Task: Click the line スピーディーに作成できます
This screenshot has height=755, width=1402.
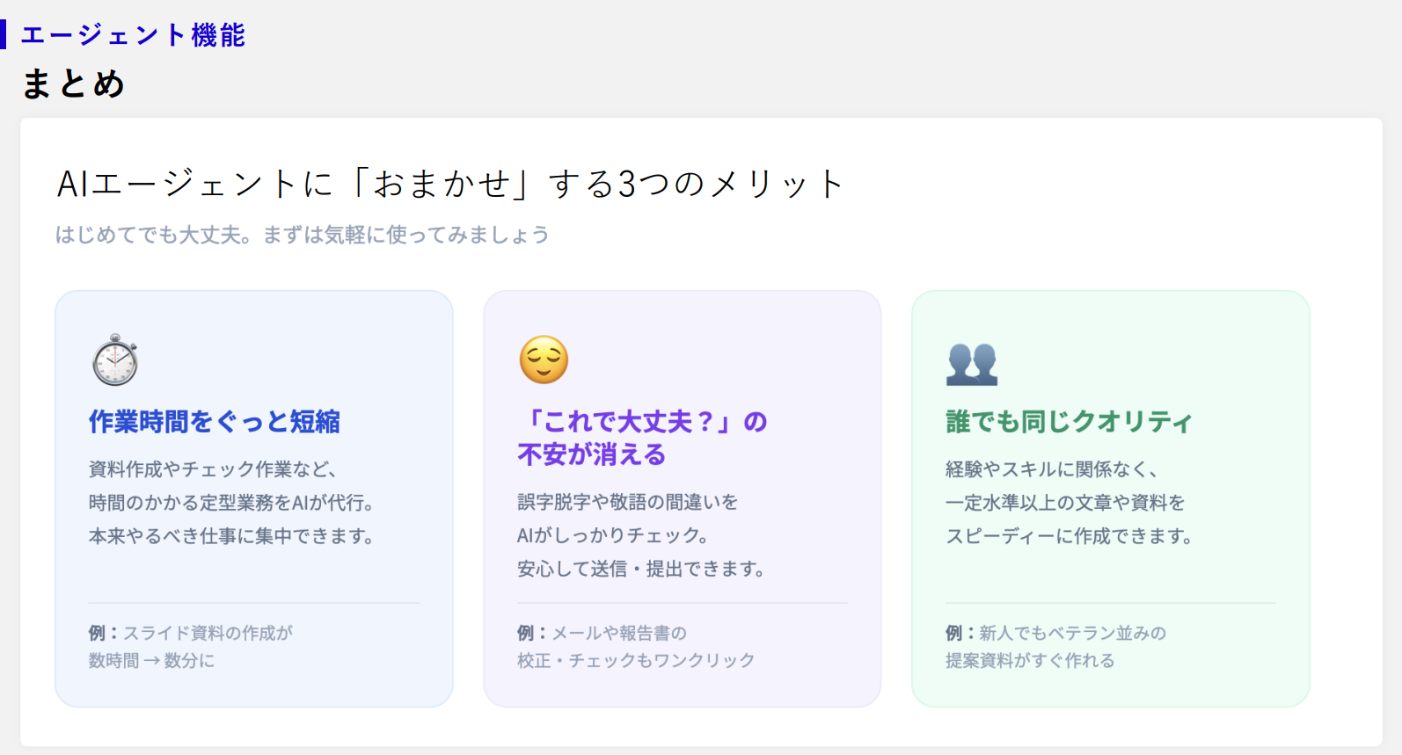Action: click(x=1070, y=536)
